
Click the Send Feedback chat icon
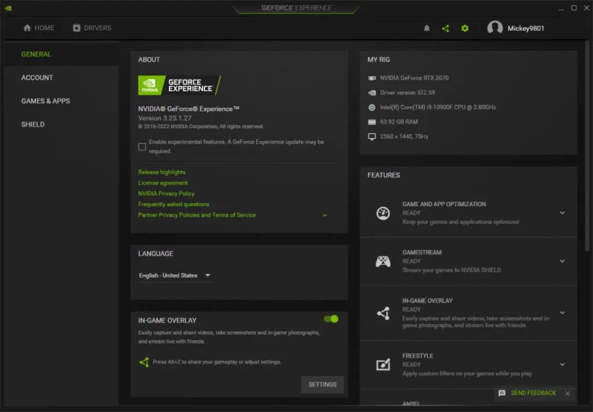tap(502, 393)
